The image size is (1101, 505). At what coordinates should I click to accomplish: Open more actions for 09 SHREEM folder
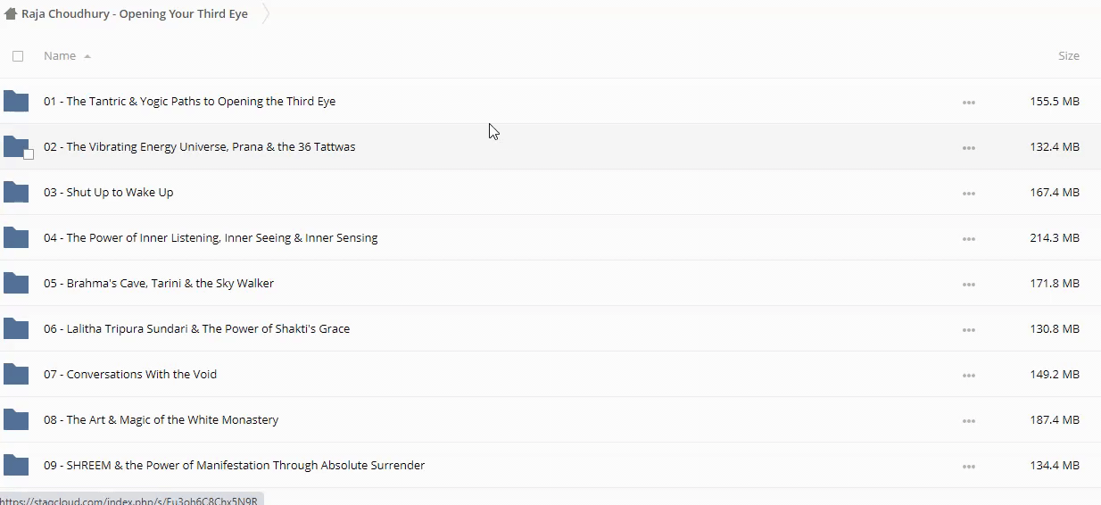(968, 466)
